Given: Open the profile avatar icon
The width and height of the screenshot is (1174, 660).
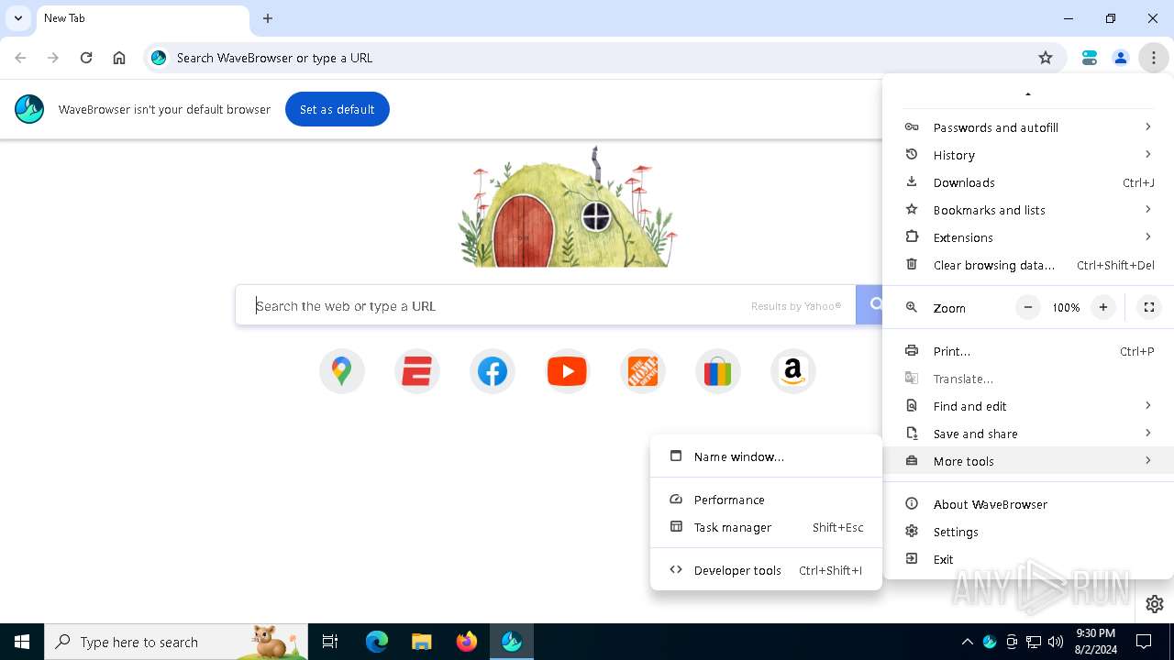Looking at the screenshot, I should (1121, 58).
